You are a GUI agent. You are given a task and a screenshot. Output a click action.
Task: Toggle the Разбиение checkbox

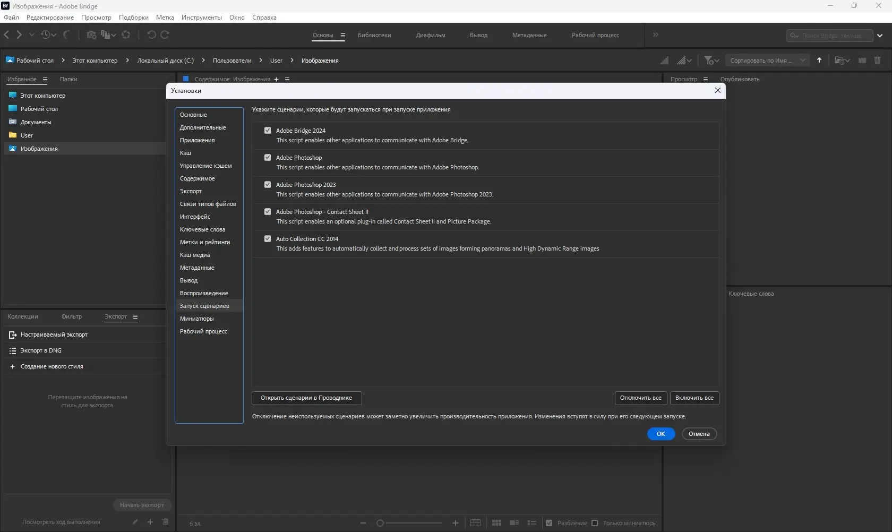549,523
